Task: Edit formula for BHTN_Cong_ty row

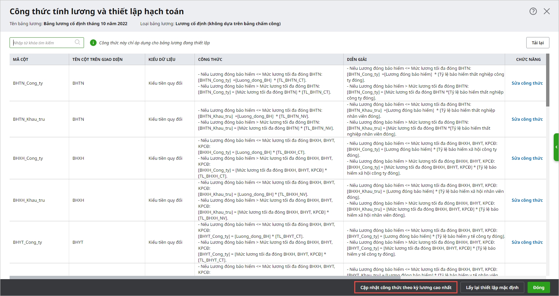Action: pos(527,83)
